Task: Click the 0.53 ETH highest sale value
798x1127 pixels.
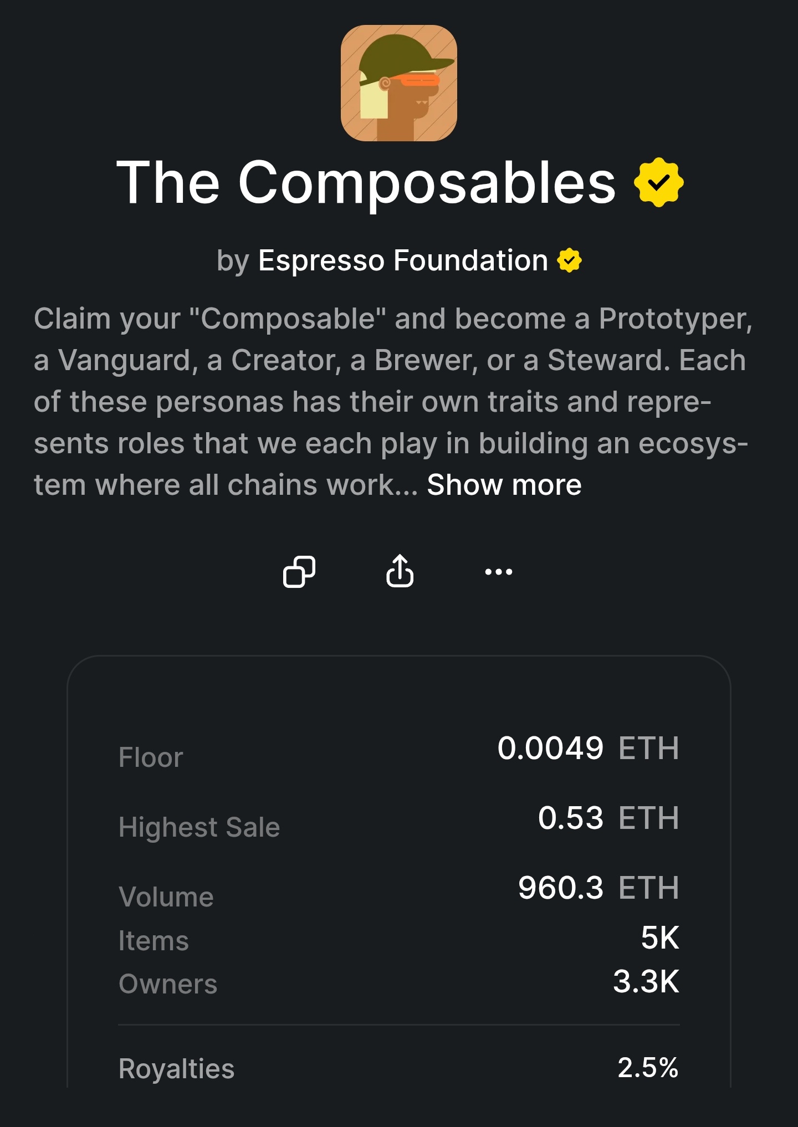Action: [x=608, y=818]
